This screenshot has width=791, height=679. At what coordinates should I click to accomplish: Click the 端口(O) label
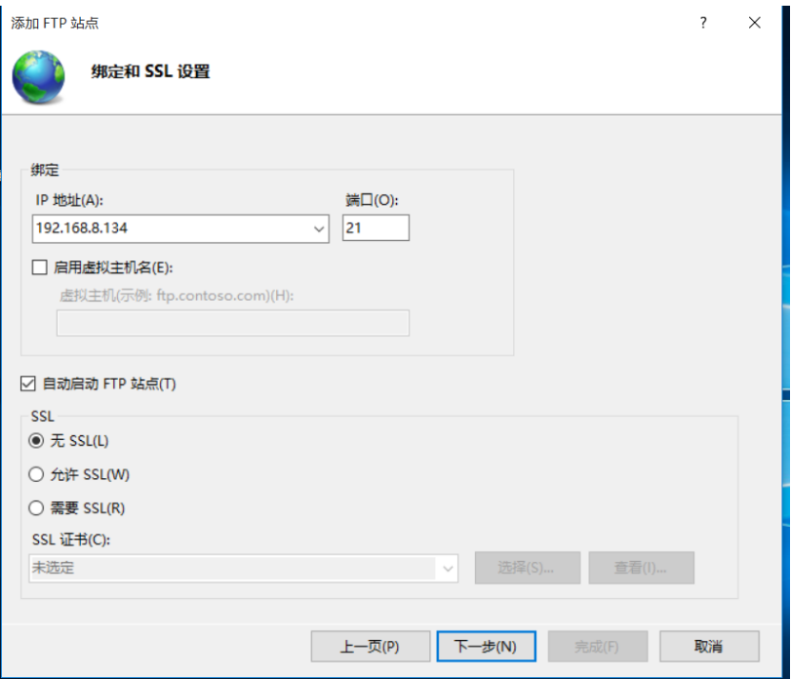point(372,200)
